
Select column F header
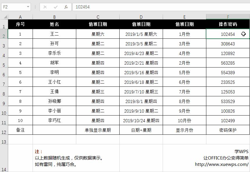coord(228,17)
